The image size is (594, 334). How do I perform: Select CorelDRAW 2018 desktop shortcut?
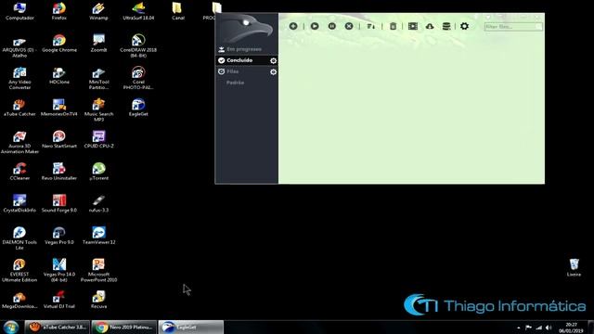[138, 45]
